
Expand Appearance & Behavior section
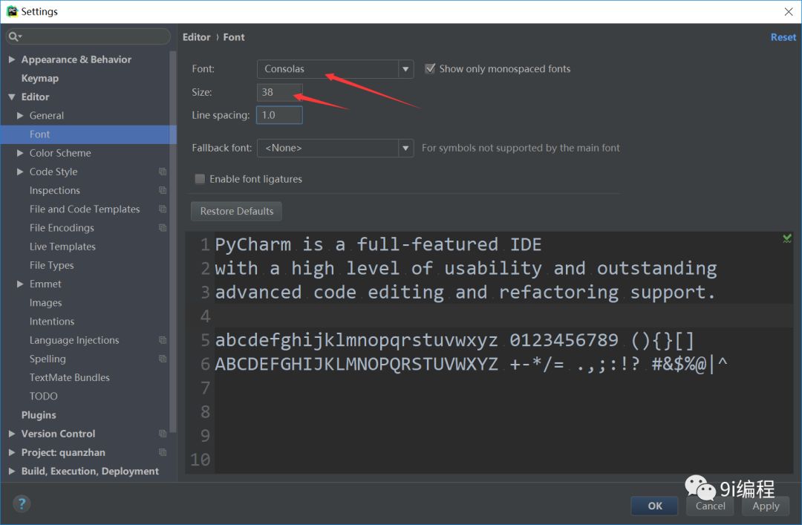[x=12, y=59]
